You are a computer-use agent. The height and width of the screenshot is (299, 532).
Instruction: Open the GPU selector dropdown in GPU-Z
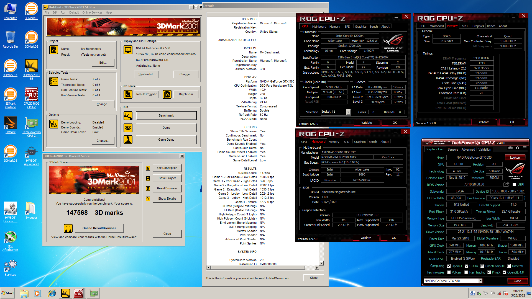pos(480,281)
